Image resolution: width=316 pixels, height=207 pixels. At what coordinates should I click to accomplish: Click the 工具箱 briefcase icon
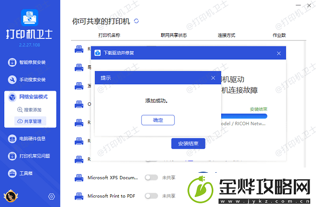12,173
